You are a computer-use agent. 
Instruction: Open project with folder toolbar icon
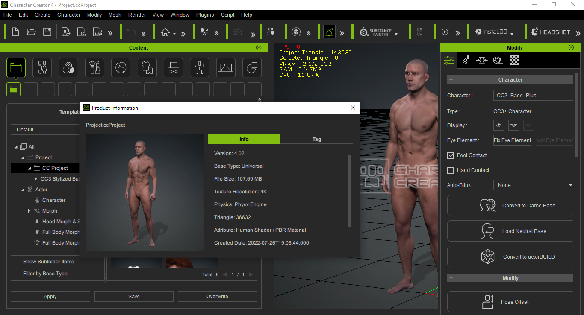(31, 32)
